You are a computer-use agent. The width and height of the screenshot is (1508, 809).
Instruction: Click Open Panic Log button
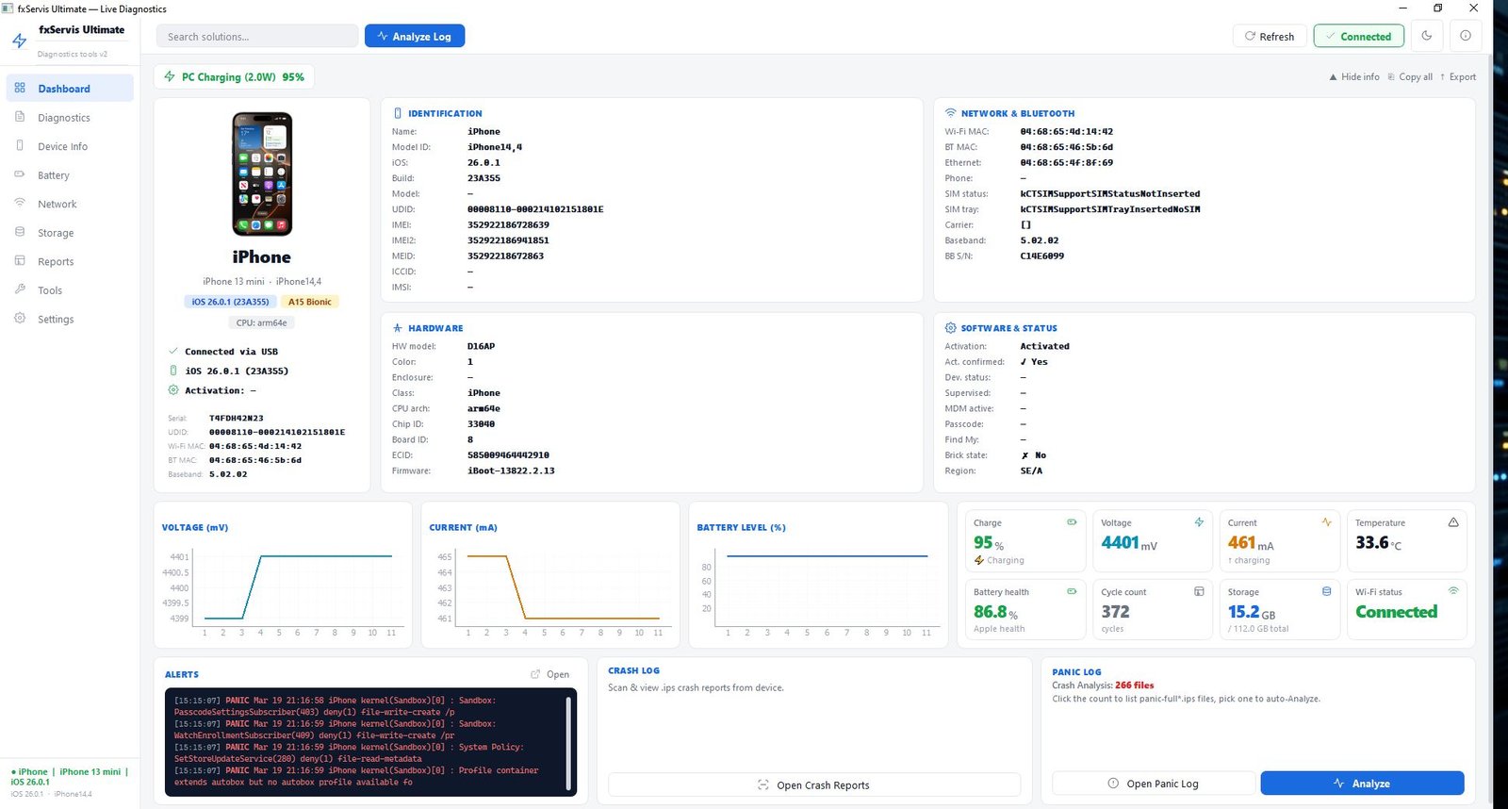1154,784
